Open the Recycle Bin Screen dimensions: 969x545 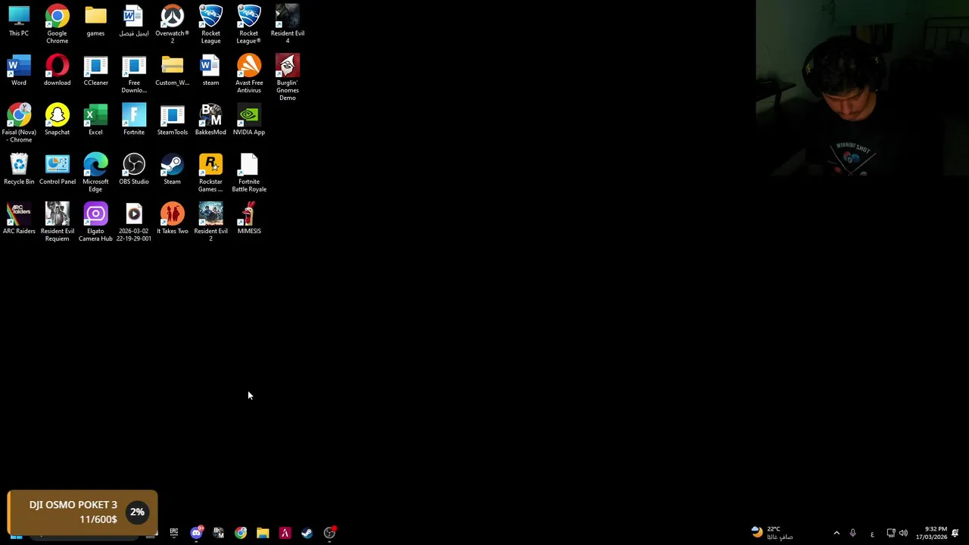click(19, 169)
